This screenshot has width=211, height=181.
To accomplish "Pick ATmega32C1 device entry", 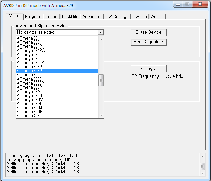I will pos(57,96).
